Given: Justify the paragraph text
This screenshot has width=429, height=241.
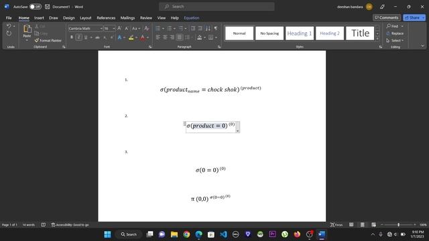Looking at the screenshot, I should point(179,37).
